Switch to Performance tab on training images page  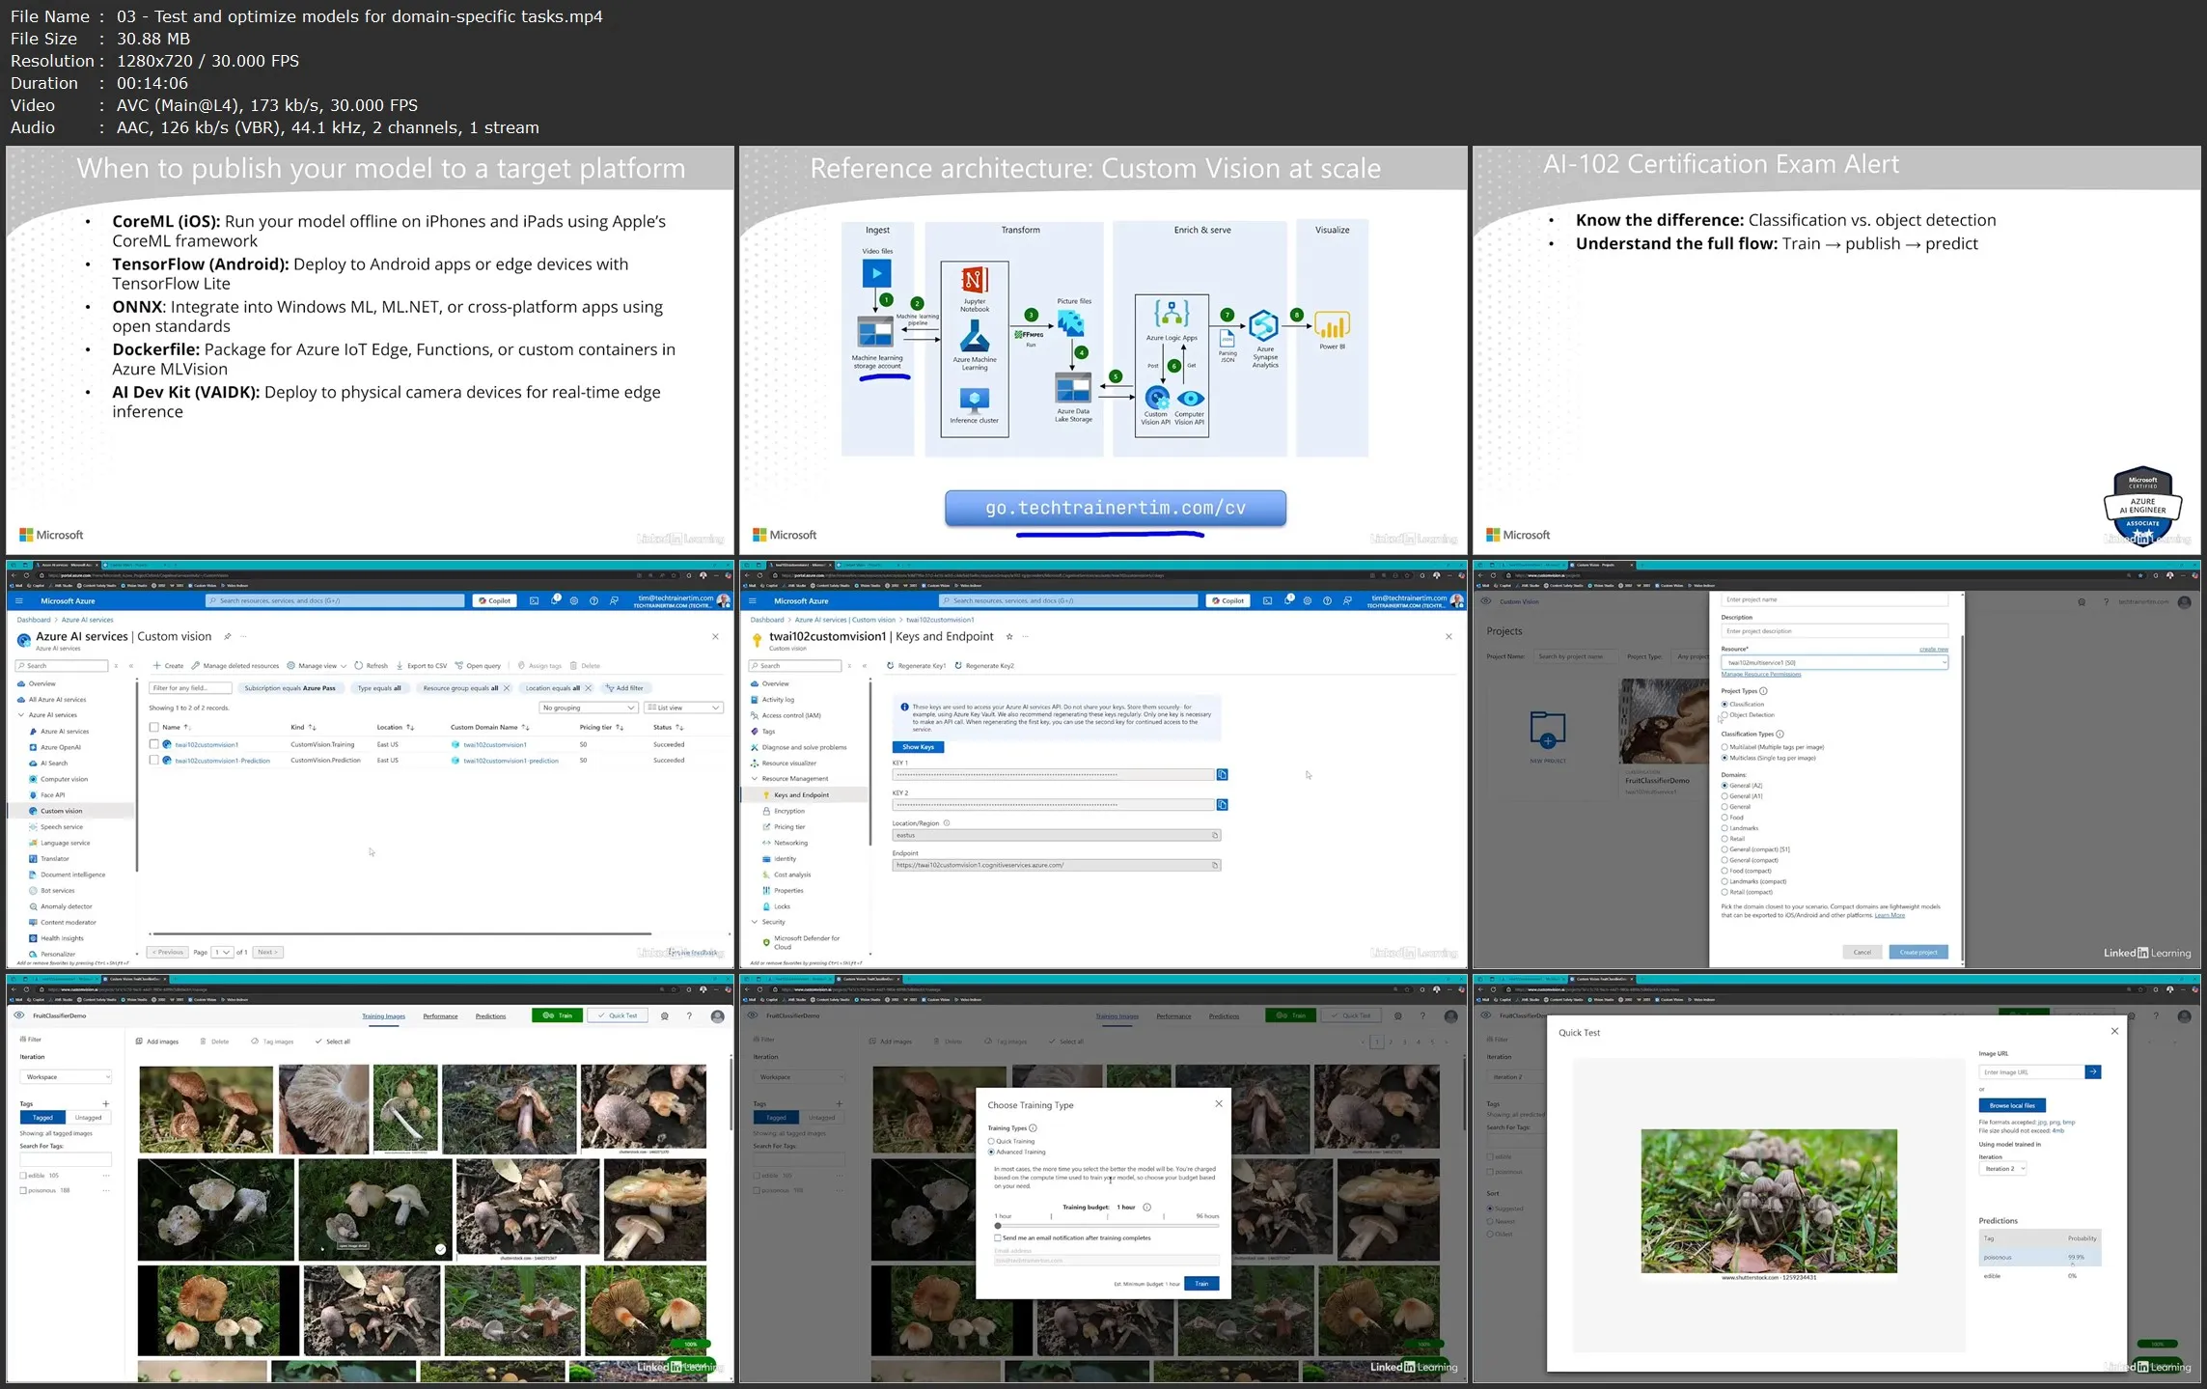pos(440,1015)
